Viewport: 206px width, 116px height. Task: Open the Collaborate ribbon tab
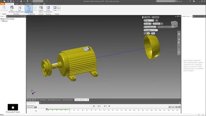37,4
